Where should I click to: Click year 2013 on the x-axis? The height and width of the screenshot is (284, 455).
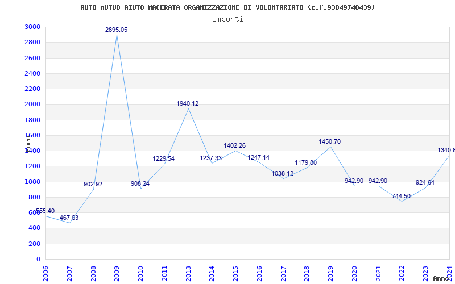tap(188, 272)
